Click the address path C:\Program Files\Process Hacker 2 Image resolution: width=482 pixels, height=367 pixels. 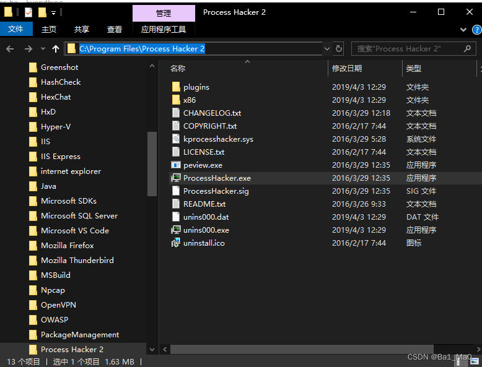[x=142, y=49]
